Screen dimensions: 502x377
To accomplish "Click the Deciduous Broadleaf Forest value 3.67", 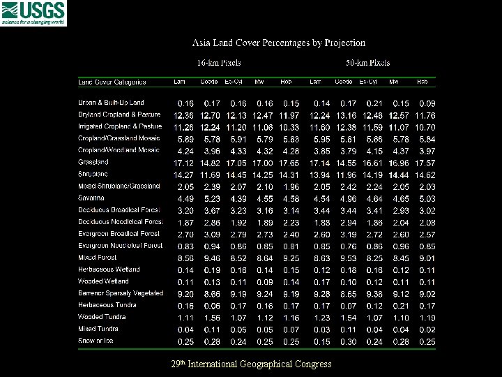I will pos(212,211).
